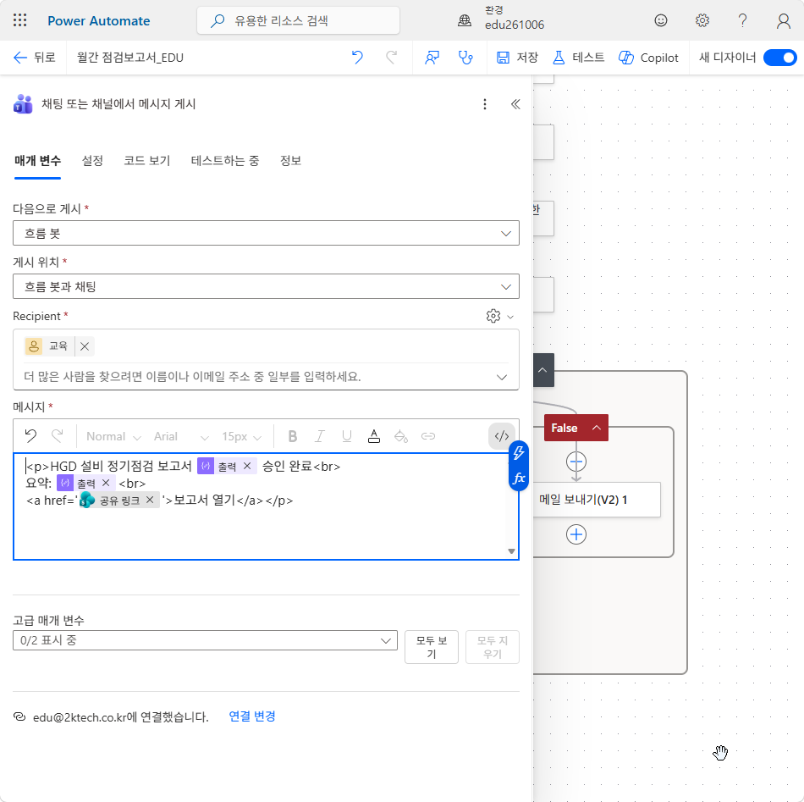
Task: Click the 유용한 리소스 검색 search box
Action: [298, 20]
